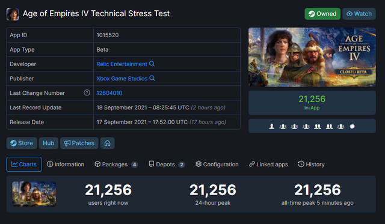Open the home page icon button
385x224 pixels.
(x=107, y=143)
